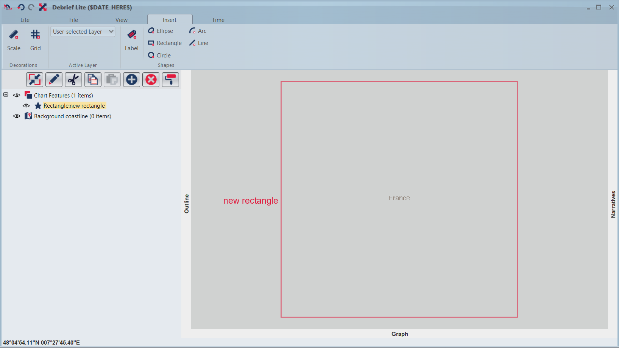This screenshot has height=348, width=619.
Task: Add a Label to the chart
Action: click(132, 40)
